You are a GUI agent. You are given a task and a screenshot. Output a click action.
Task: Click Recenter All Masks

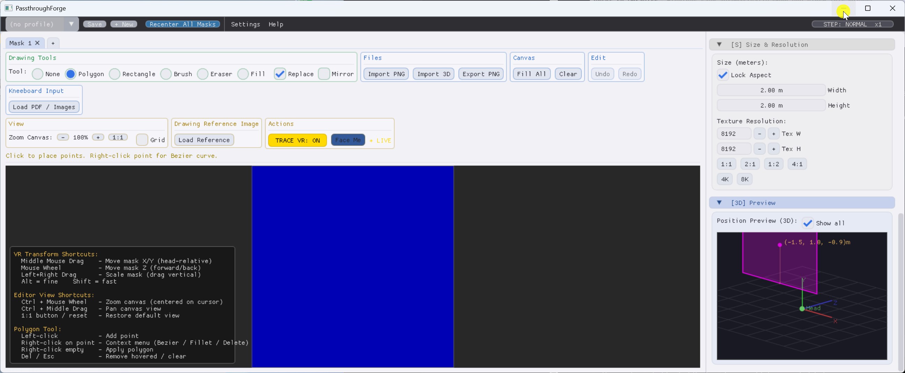tap(183, 24)
